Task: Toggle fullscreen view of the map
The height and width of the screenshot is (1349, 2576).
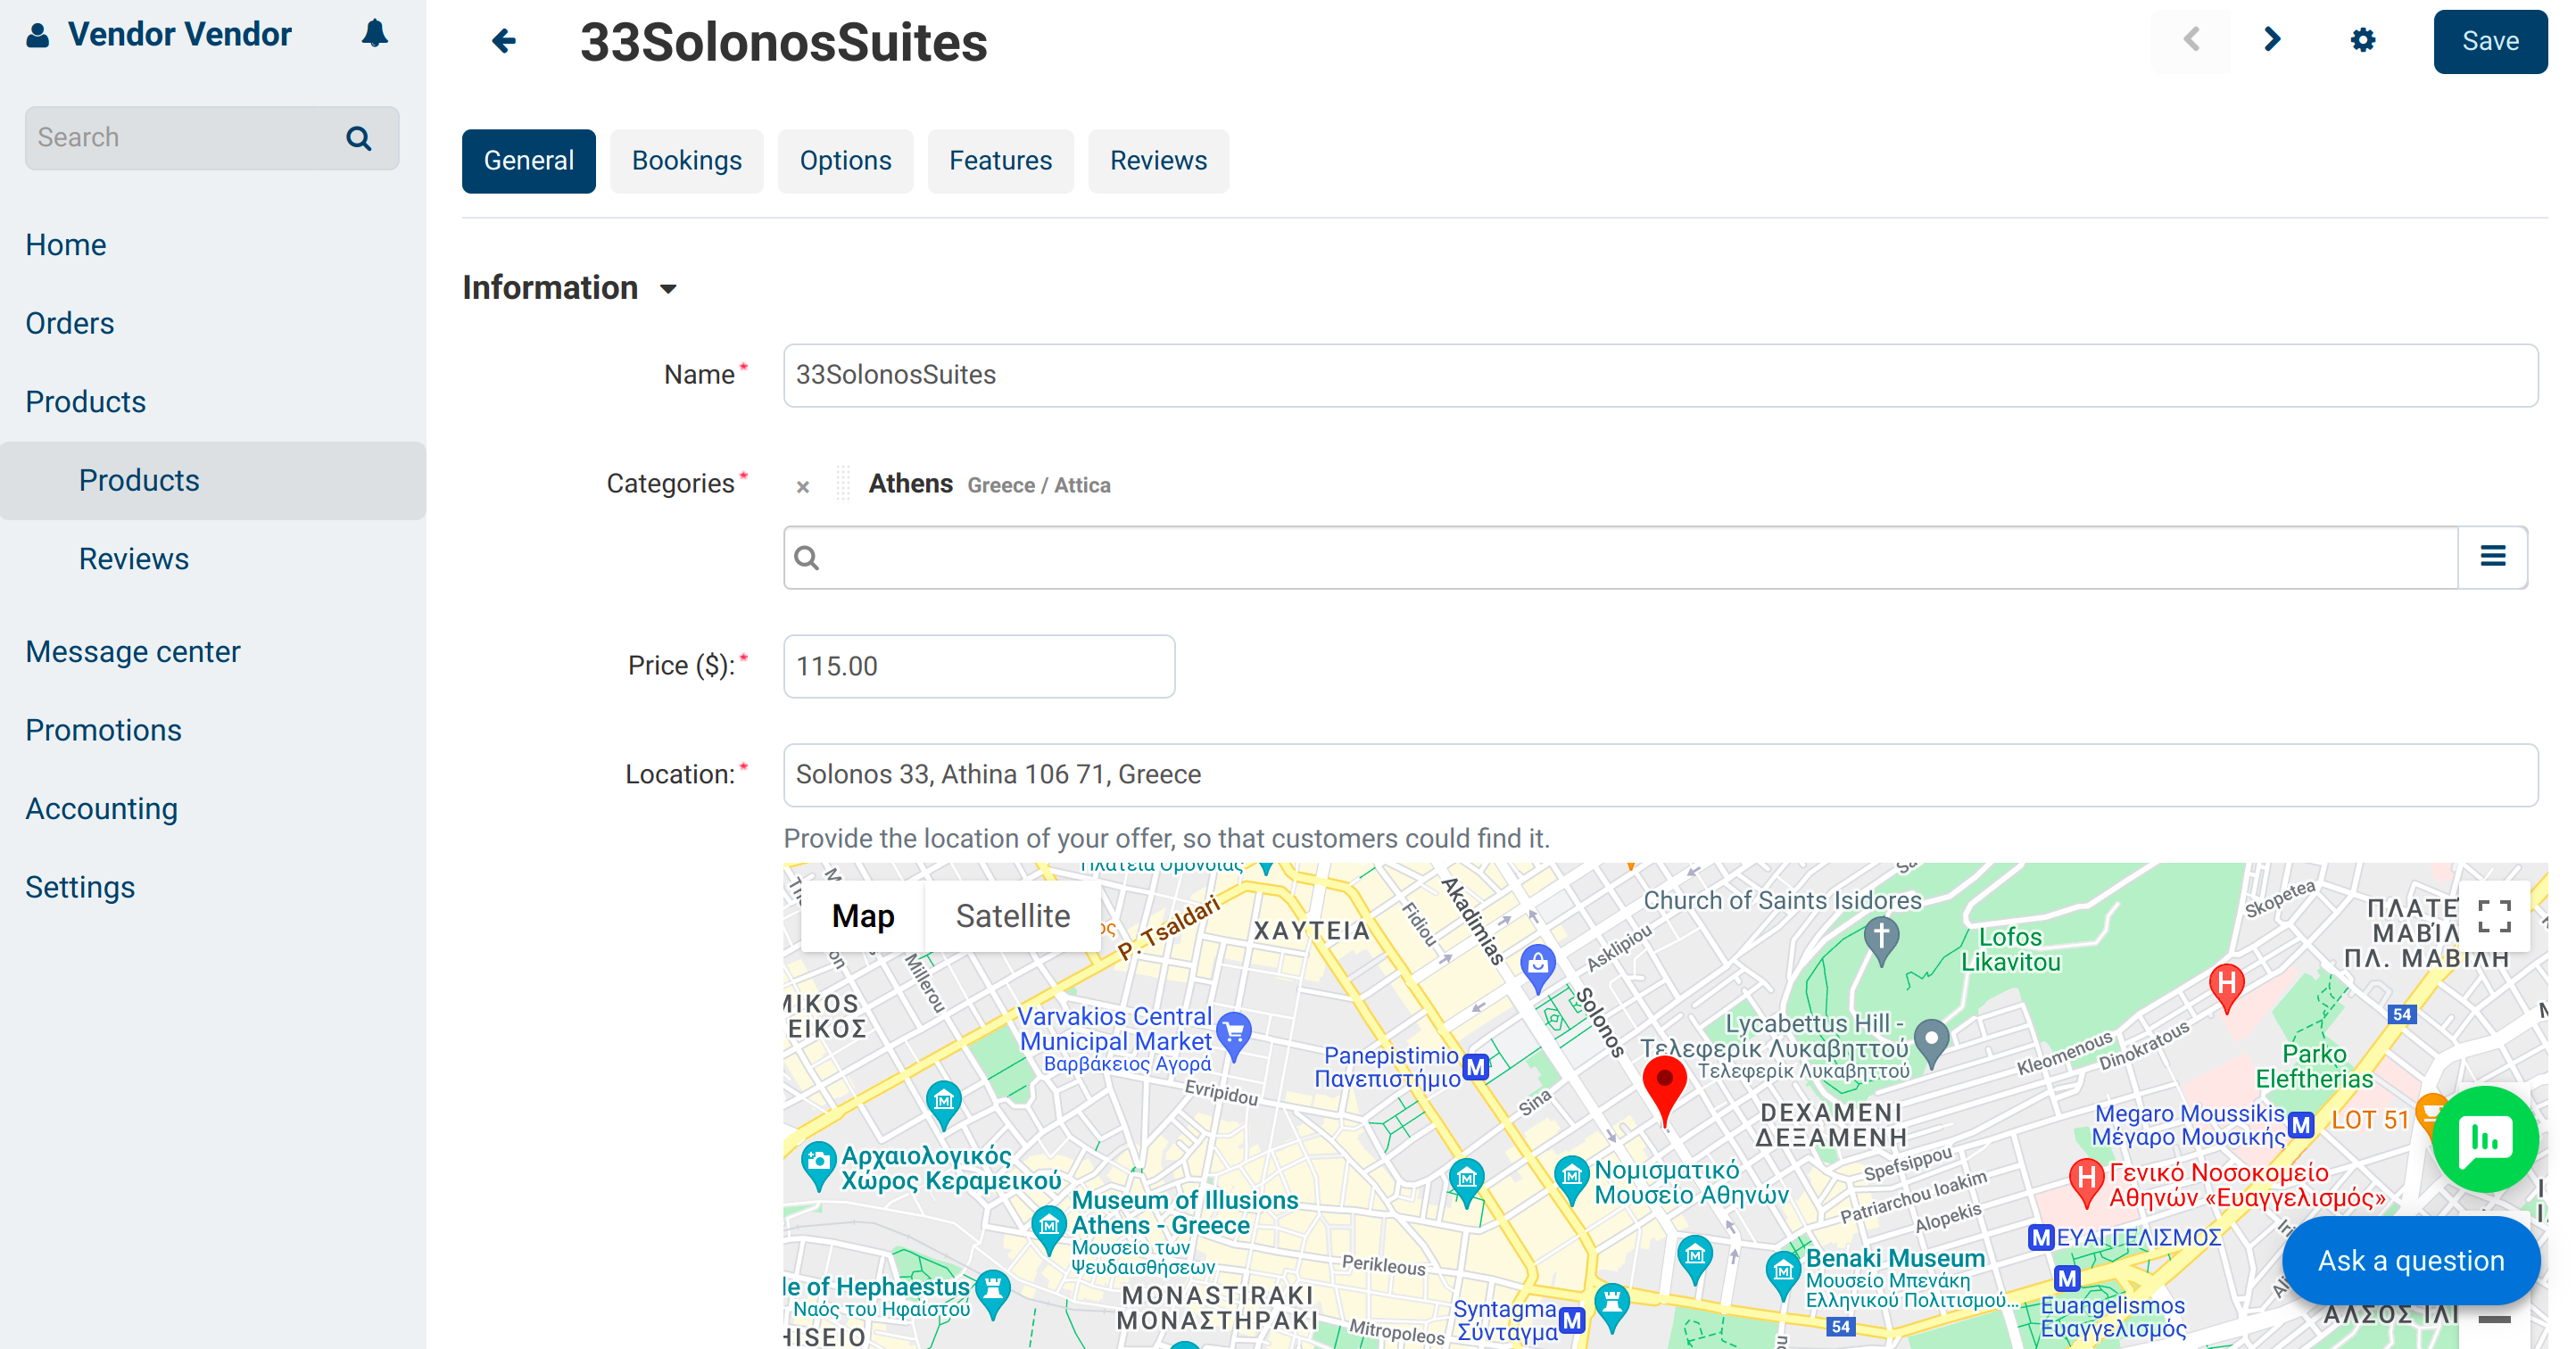Action: click(x=2495, y=916)
